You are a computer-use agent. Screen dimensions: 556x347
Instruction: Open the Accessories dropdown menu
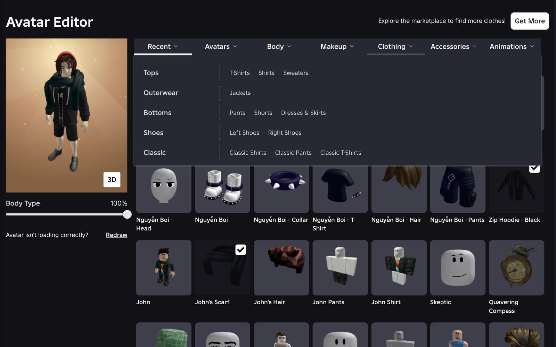pyautogui.click(x=453, y=46)
